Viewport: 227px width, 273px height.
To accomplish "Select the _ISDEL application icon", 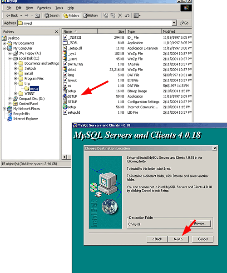I will (65, 43).
